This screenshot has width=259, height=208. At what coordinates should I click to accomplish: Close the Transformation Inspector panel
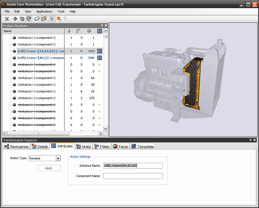(255, 140)
